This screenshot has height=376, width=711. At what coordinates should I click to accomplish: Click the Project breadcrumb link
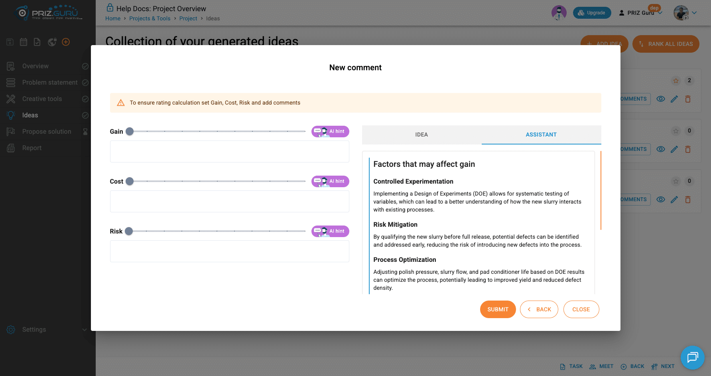pos(188,18)
